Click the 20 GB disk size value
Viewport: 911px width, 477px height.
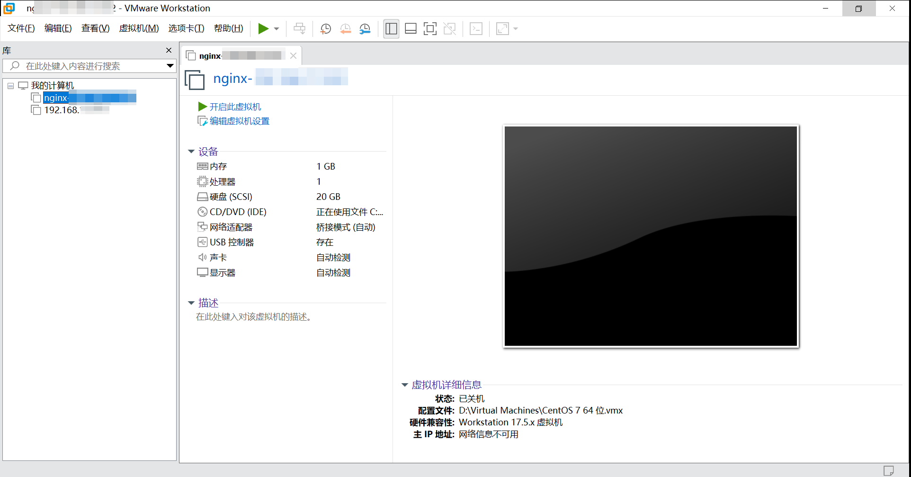click(x=329, y=197)
